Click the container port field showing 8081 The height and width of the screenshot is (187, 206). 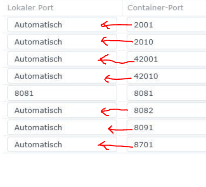(x=166, y=93)
